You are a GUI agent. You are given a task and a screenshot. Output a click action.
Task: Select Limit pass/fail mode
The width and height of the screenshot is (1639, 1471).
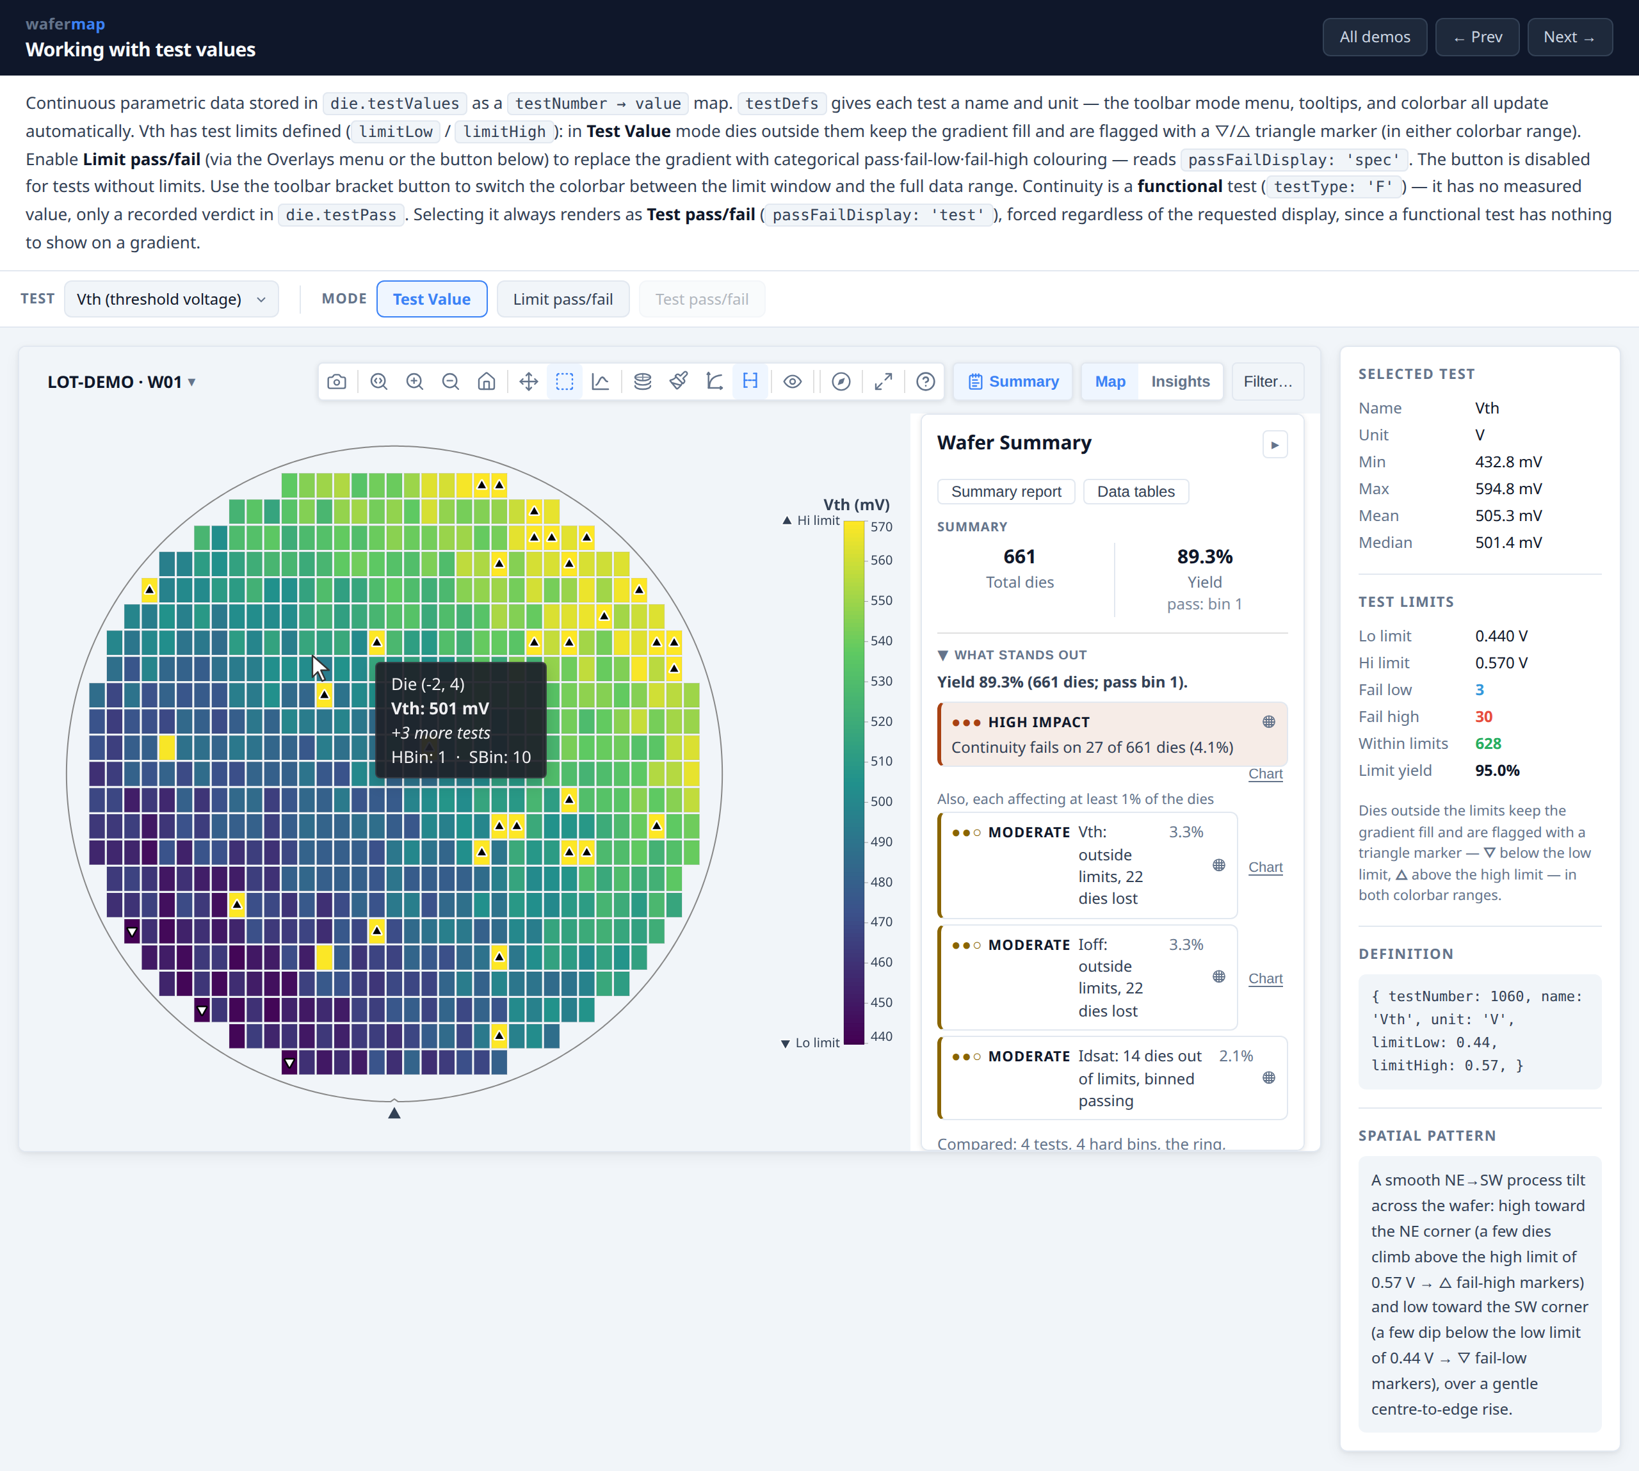[x=563, y=299]
